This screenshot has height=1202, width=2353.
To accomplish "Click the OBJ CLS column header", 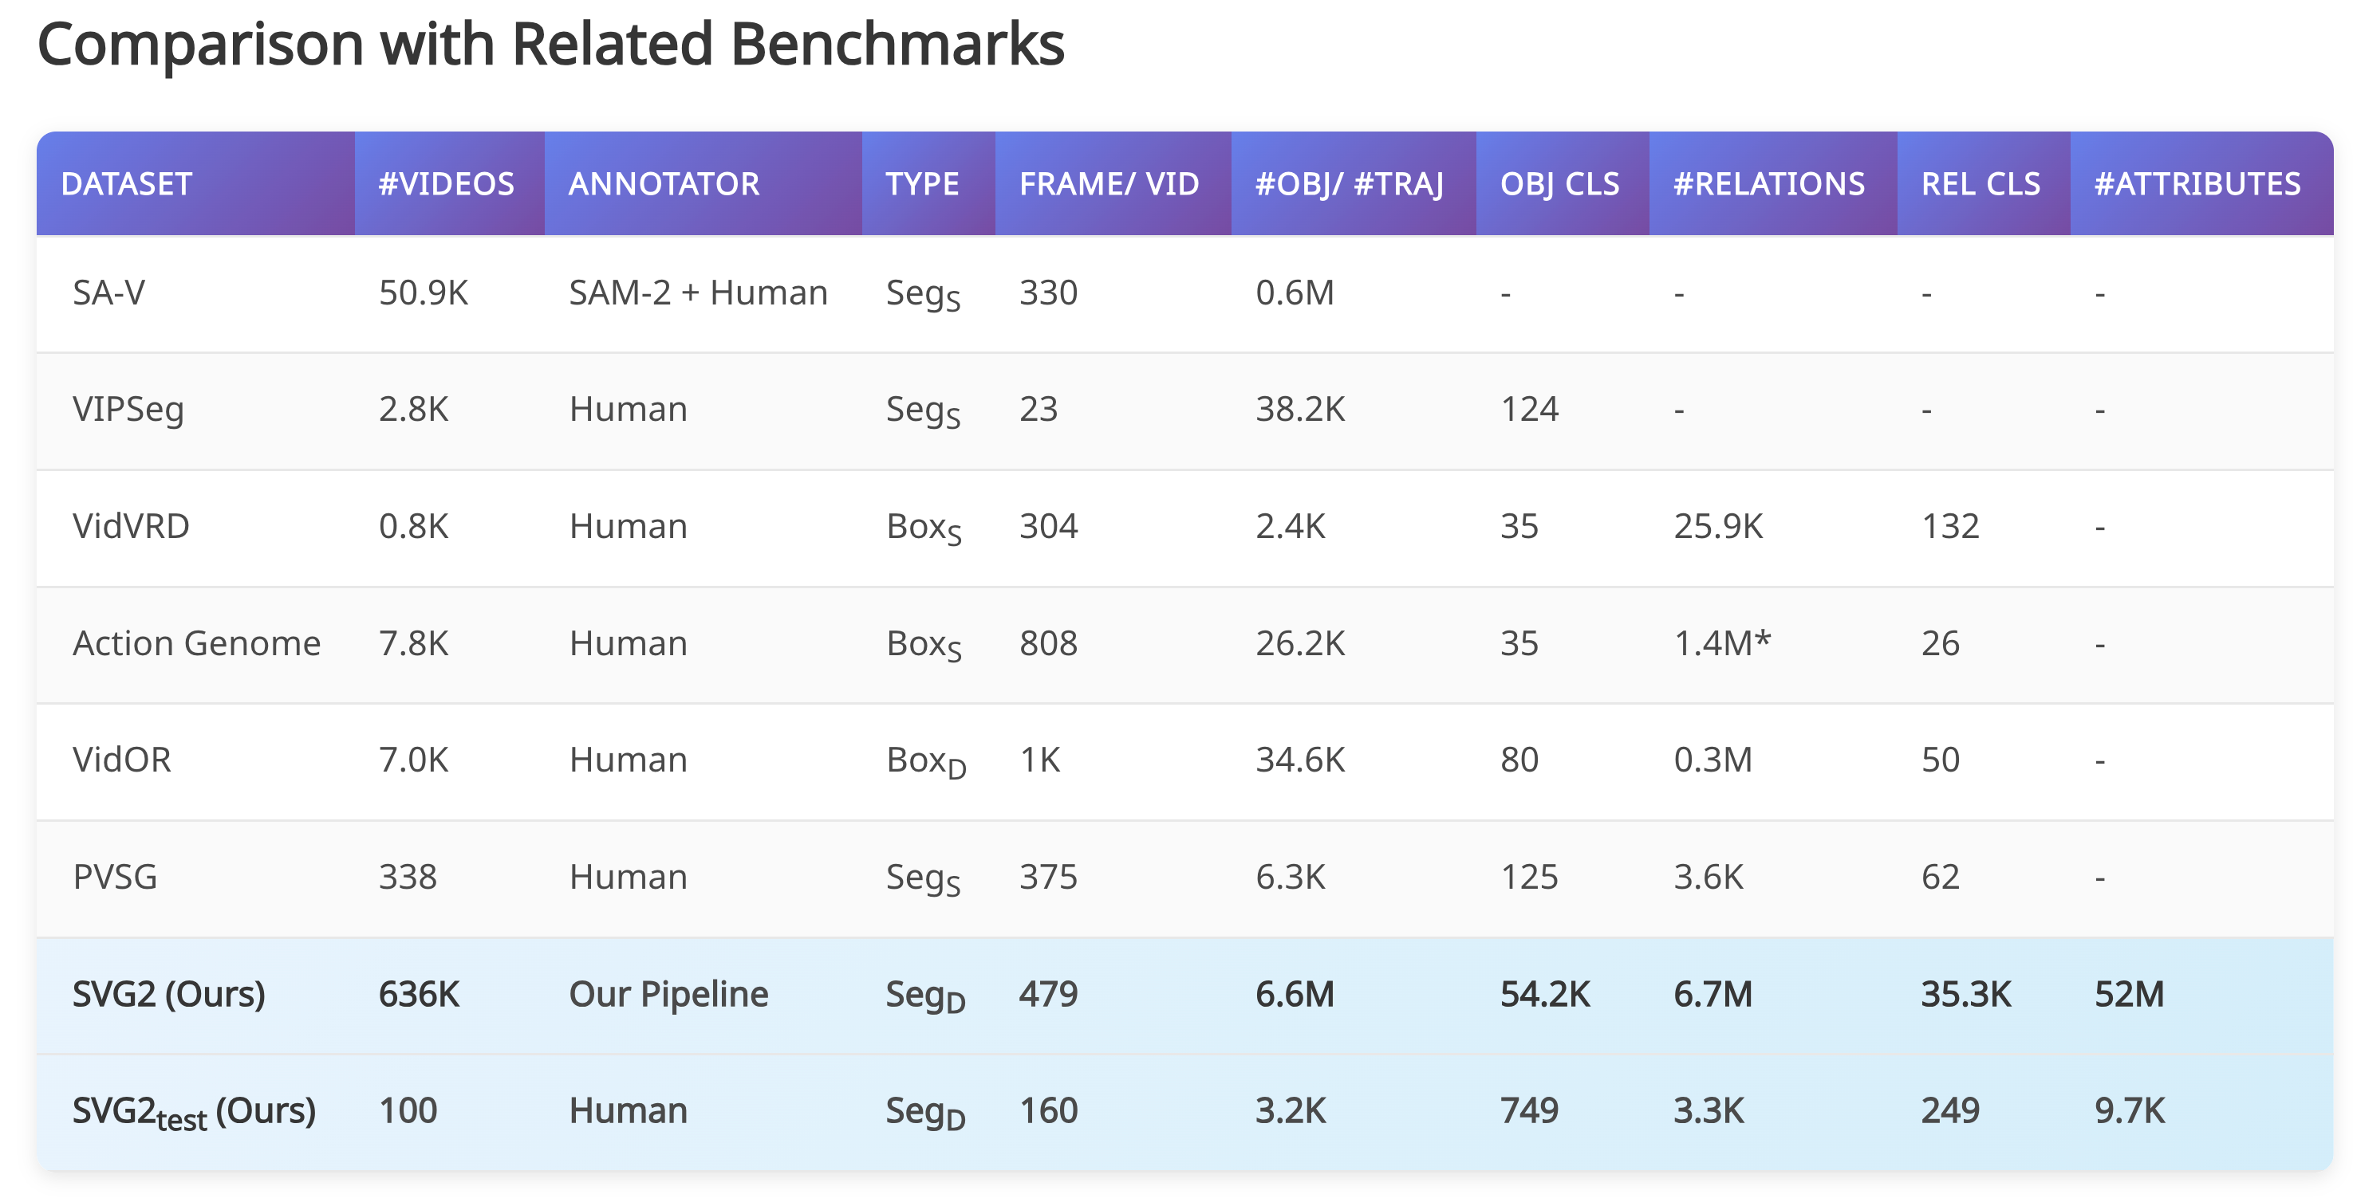I will [x=1559, y=183].
